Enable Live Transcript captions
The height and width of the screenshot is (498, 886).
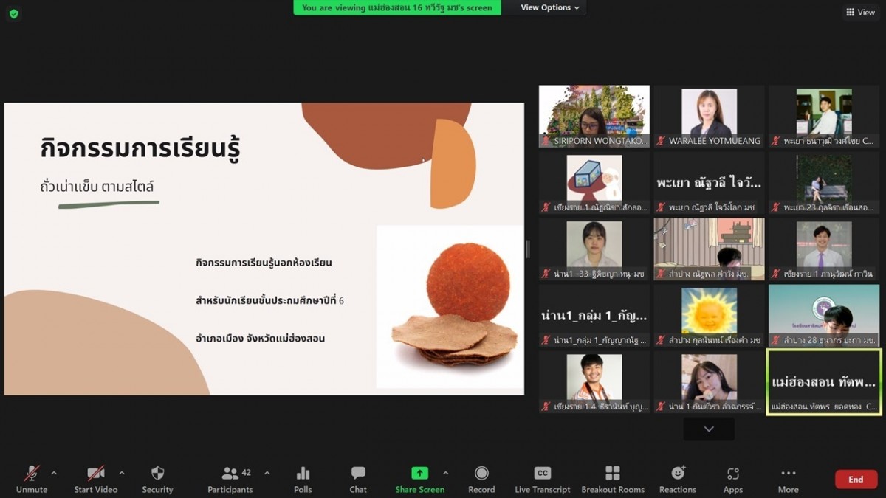point(543,479)
